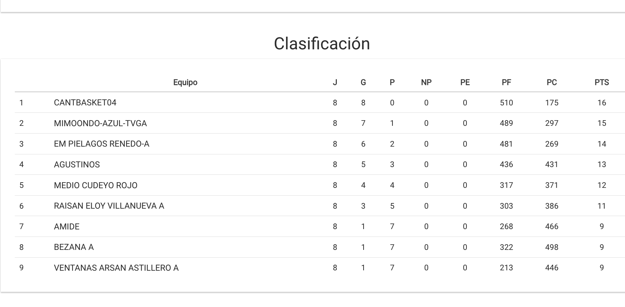
Task: Click the PTS column header
Action: (601, 82)
